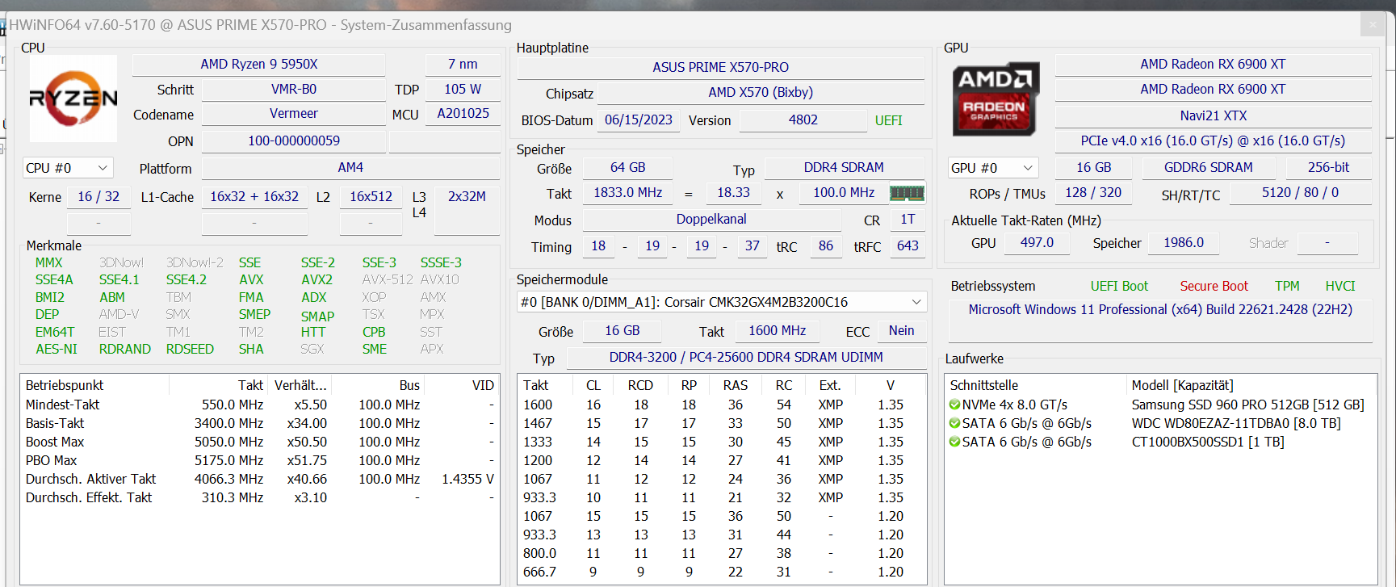This screenshot has width=1396, height=587.
Task: Click the memory size 64 GB field
Action: [627, 168]
